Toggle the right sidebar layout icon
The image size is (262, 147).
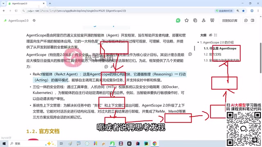click(x=253, y=20)
